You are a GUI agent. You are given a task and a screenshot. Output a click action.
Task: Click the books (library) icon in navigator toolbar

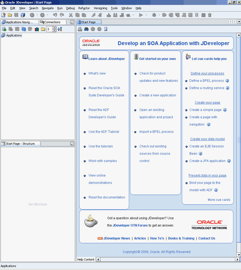pyautogui.click(x=37, y=29)
